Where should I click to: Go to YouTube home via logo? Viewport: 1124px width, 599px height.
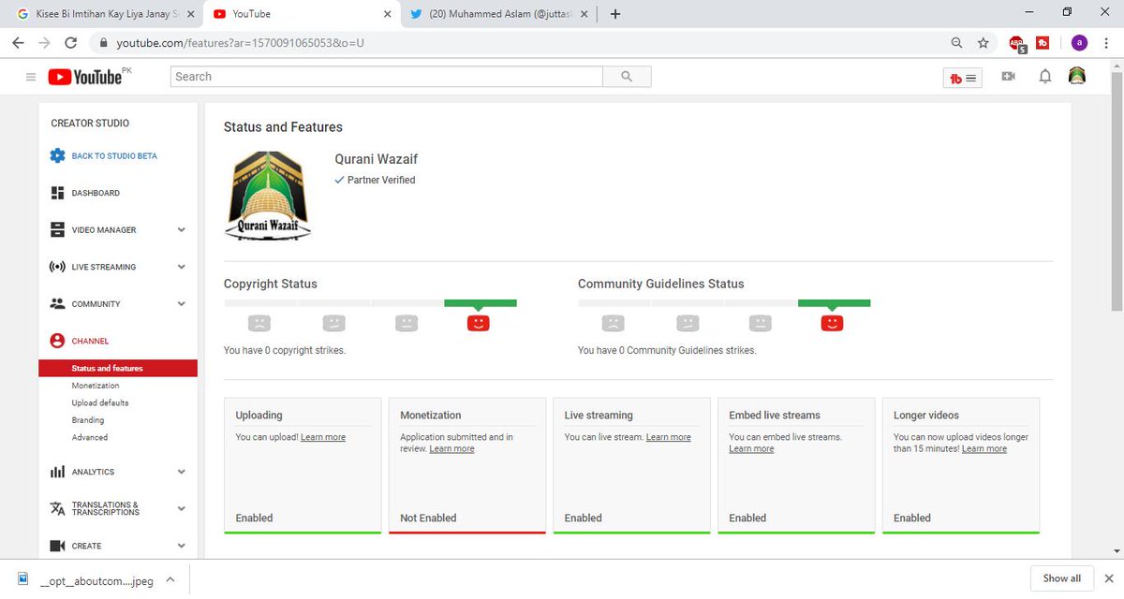coord(85,77)
